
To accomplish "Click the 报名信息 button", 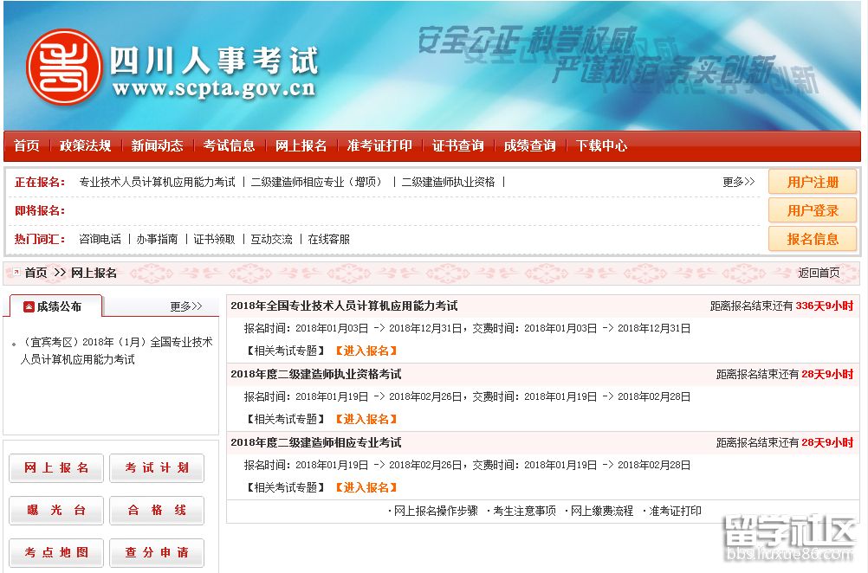I will point(812,239).
